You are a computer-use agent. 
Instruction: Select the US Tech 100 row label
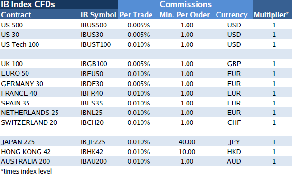20,44
